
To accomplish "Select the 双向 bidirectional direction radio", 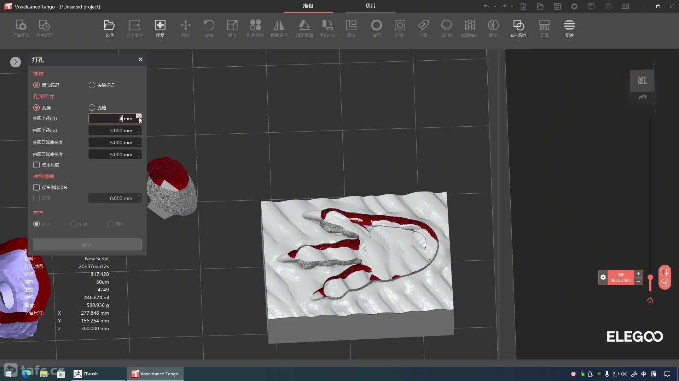I will [110, 224].
